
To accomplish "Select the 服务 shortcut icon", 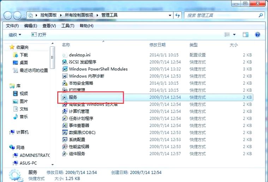I will 65,97.
